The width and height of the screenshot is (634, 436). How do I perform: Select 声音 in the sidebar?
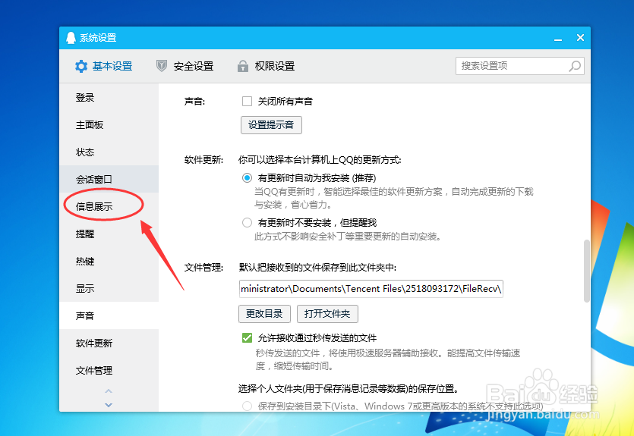coord(109,315)
